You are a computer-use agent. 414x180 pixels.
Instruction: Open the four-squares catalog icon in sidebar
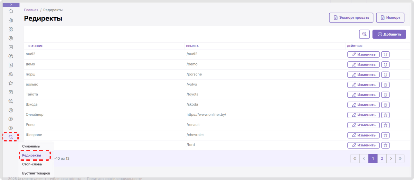11,29
